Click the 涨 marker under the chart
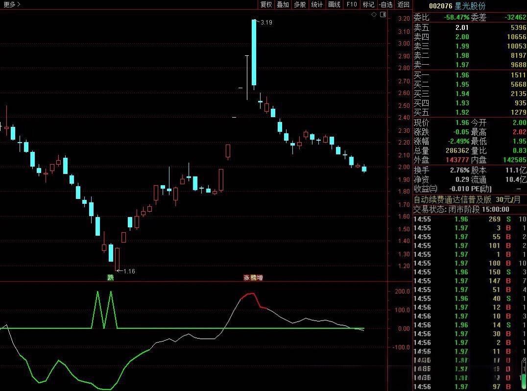Screen dimensions: 527x391 [x=247, y=277]
